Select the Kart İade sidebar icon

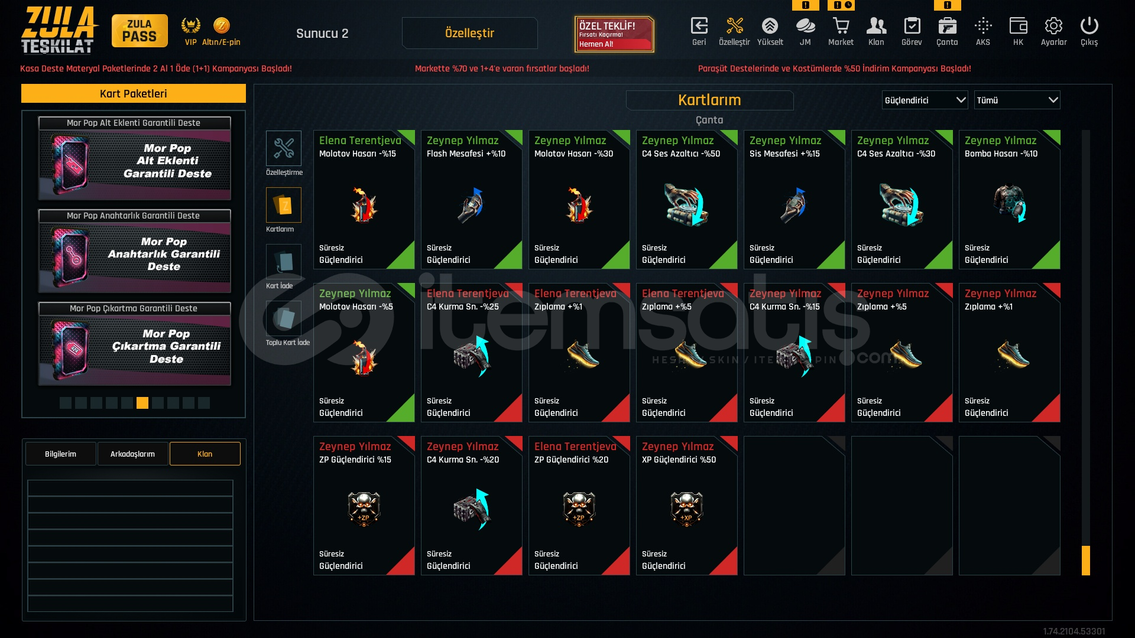click(x=284, y=262)
